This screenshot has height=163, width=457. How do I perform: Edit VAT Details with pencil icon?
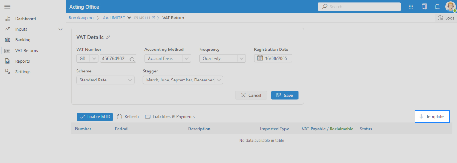pyautogui.click(x=109, y=37)
